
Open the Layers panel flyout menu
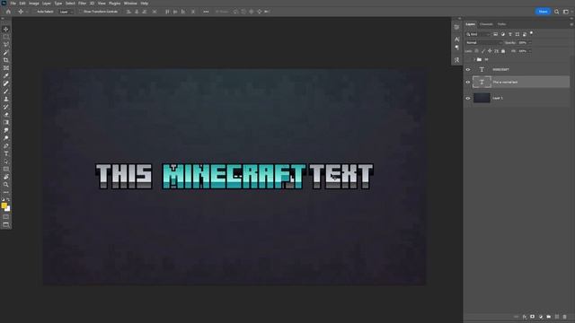571,24
